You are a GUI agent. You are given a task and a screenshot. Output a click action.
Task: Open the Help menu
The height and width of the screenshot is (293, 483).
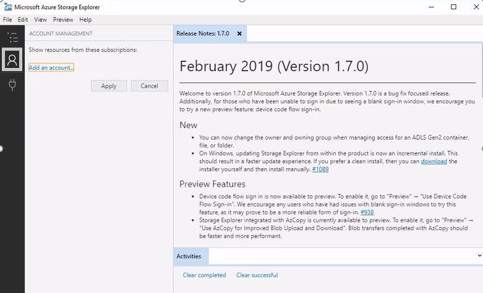(x=85, y=20)
